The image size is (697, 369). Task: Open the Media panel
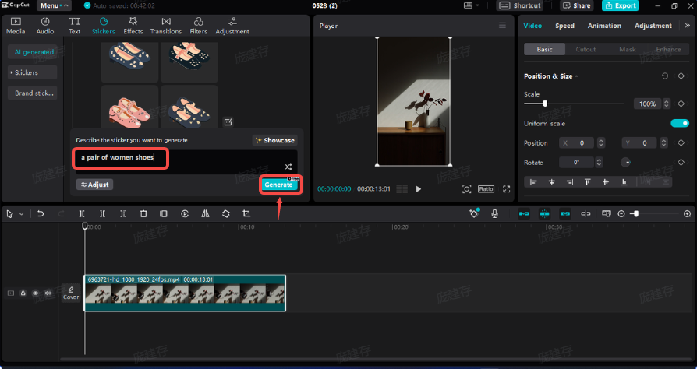[16, 26]
